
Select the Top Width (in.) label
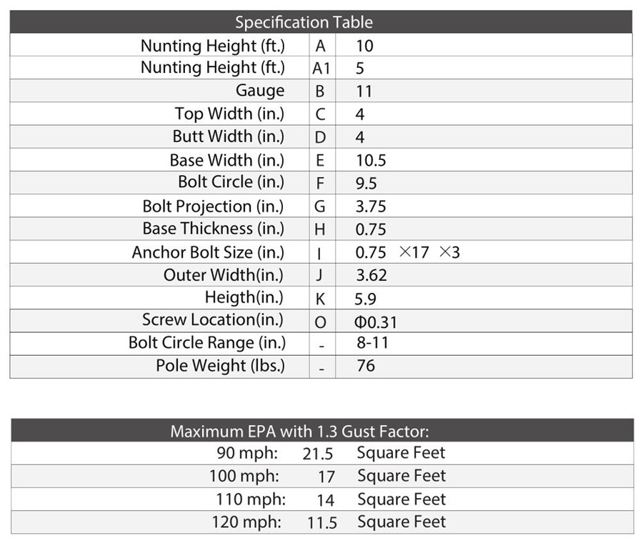point(229,114)
